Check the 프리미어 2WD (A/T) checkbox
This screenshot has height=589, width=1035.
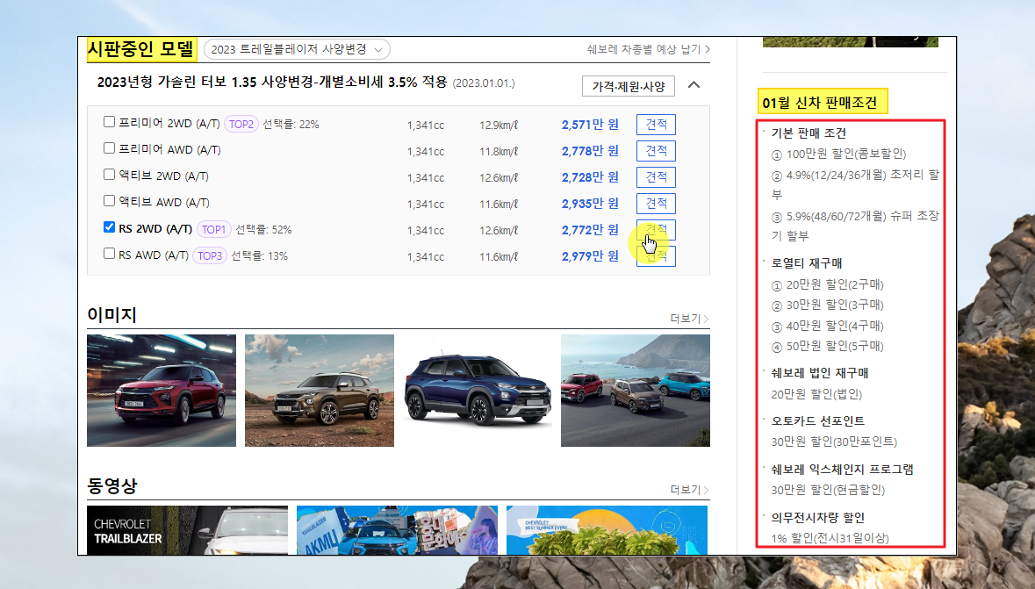(109, 122)
